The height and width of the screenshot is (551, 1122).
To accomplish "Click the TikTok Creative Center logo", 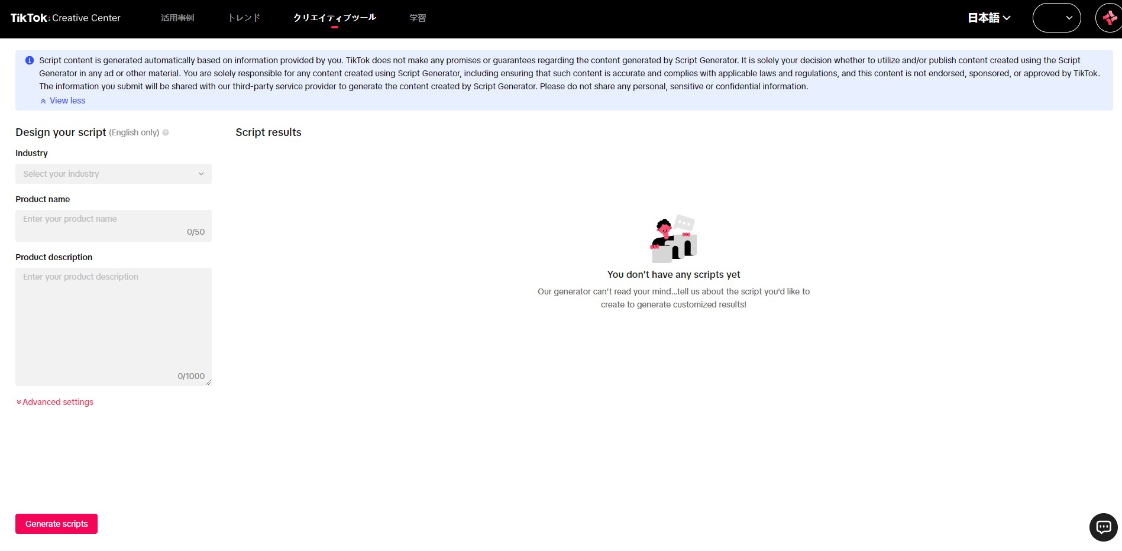I will point(65,18).
